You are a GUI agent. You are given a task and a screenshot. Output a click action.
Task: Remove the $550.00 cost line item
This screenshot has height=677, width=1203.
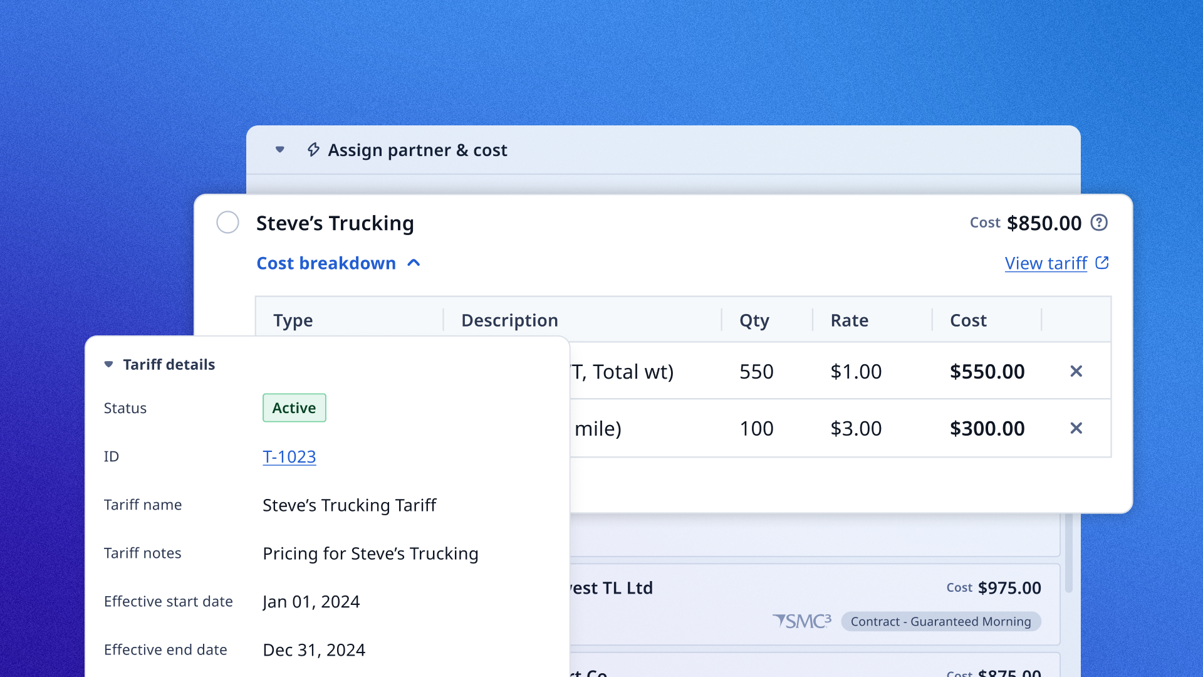point(1076,371)
